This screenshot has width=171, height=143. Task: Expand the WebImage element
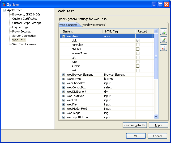pyautogui.click(x=63, y=113)
